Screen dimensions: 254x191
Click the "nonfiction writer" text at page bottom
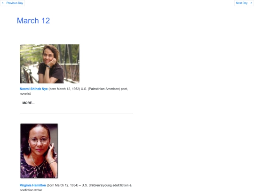click(x=31, y=190)
